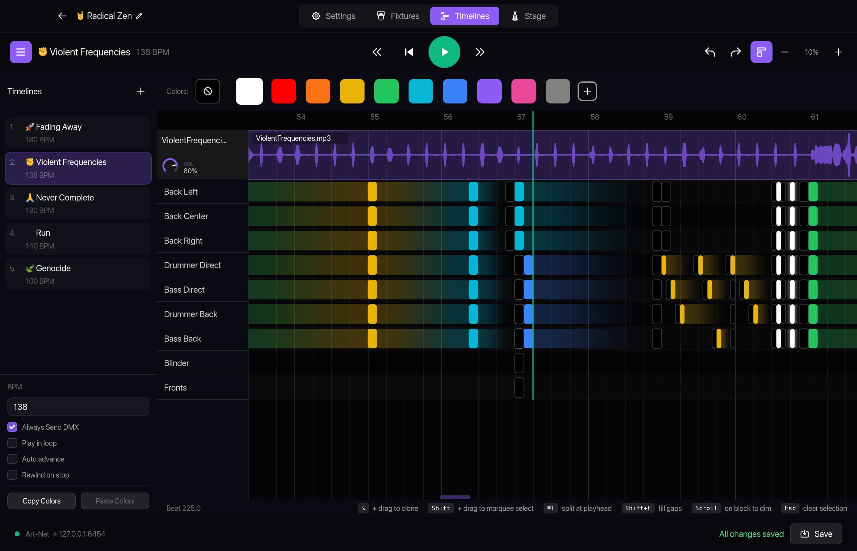The height and width of the screenshot is (551, 857).
Task: Pick the orange color swatch
Action: click(x=318, y=91)
